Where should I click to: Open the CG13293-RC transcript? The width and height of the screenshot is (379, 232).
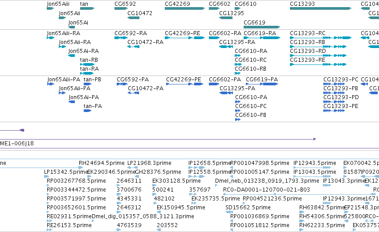[x=321, y=38]
